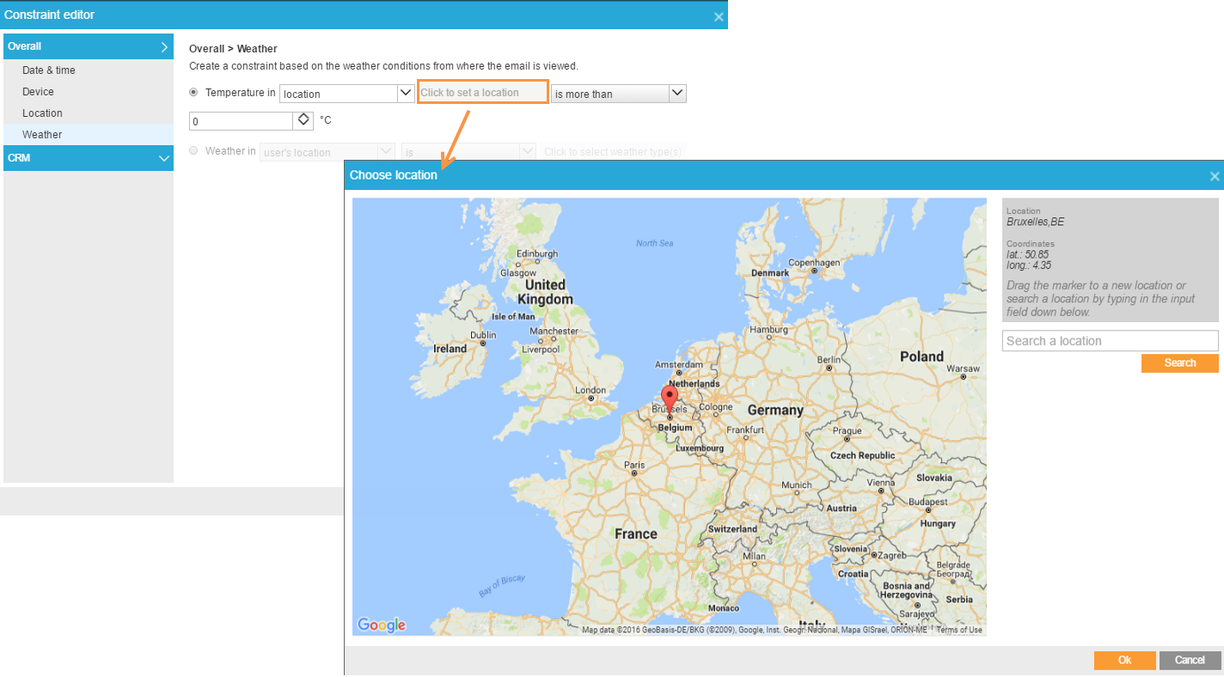
Task: Select Location in the sidebar
Action: point(42,113)
